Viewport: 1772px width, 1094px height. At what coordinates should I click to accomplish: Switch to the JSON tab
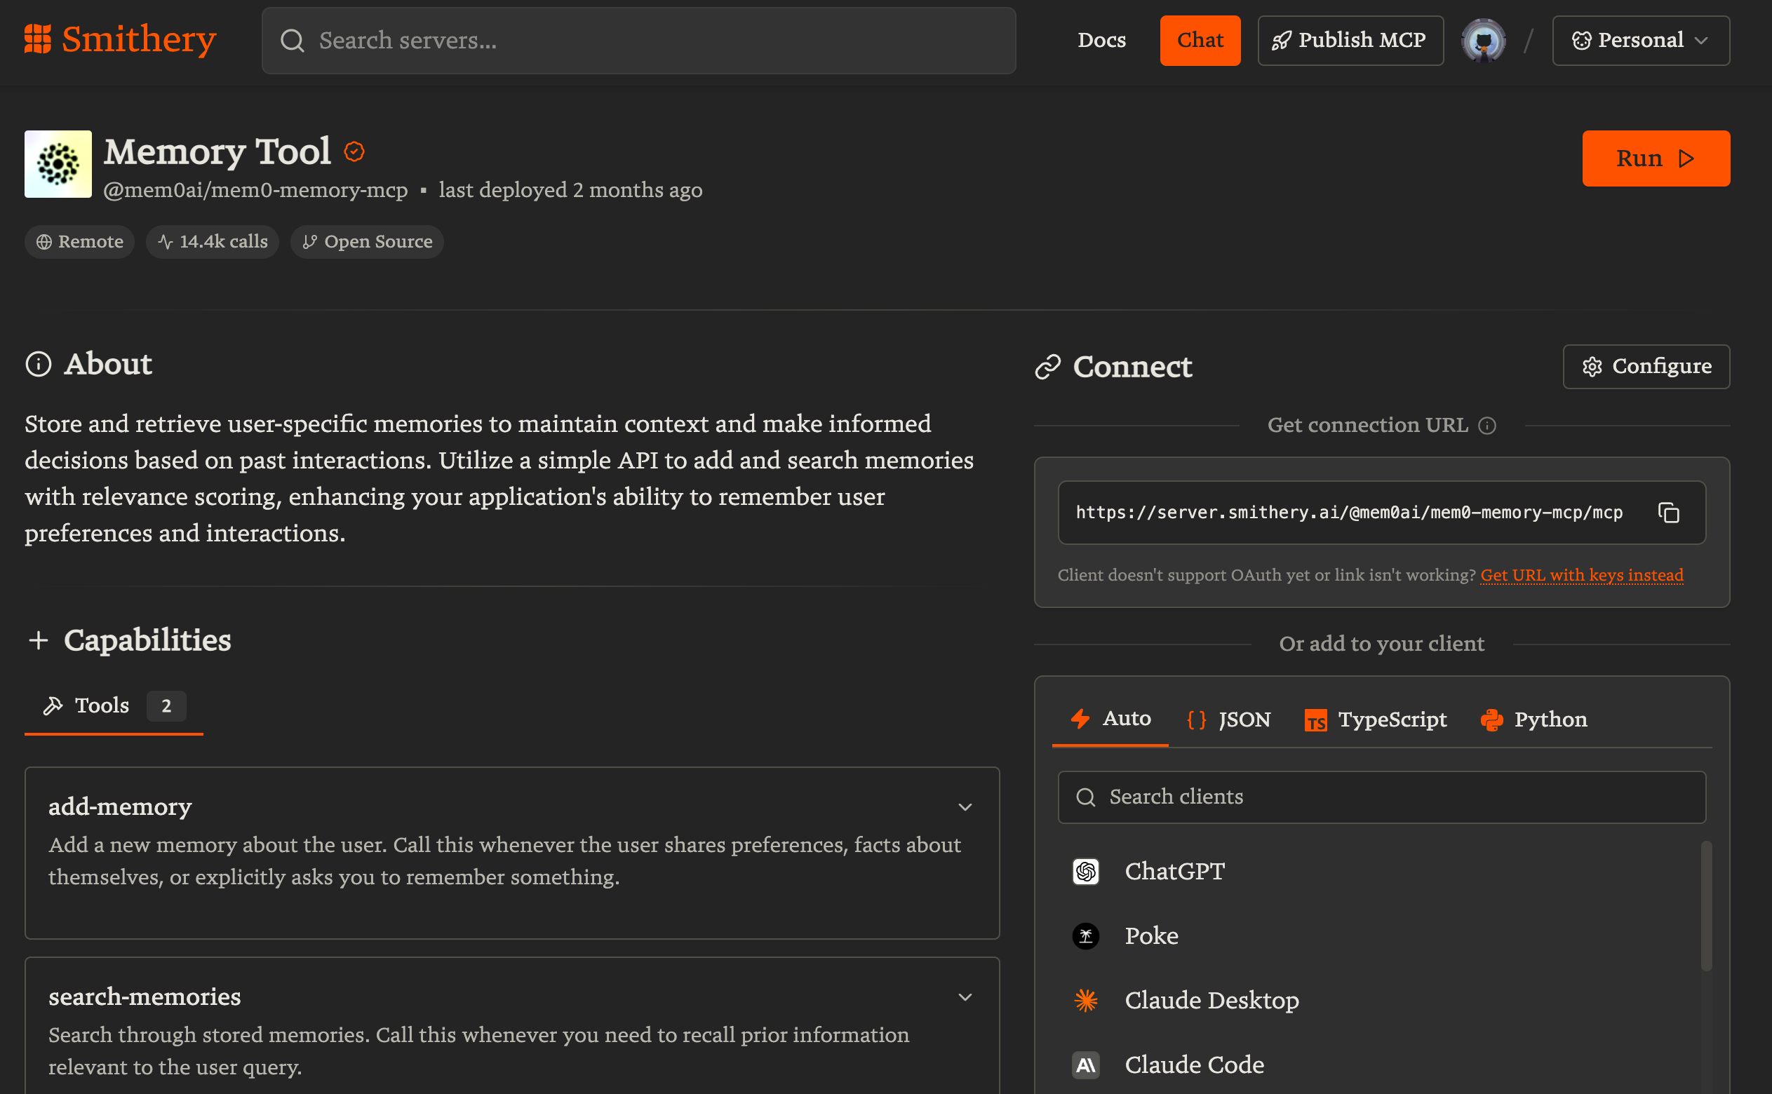[x=1229, y=720]
